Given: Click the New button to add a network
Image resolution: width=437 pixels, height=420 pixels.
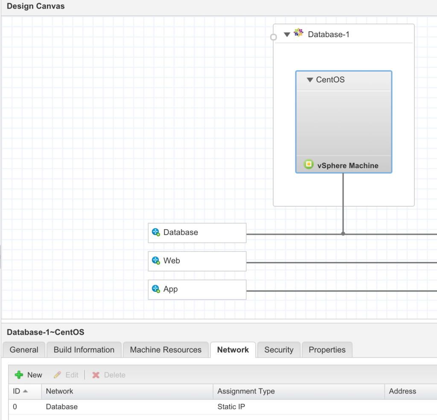Looking at the screenshot, I should pyautogui.click(x=28, y=375).
